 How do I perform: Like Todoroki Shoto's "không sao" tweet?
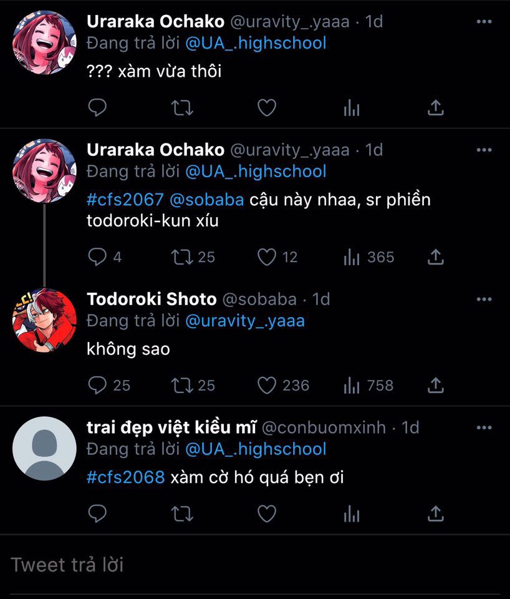click(267, 386)
